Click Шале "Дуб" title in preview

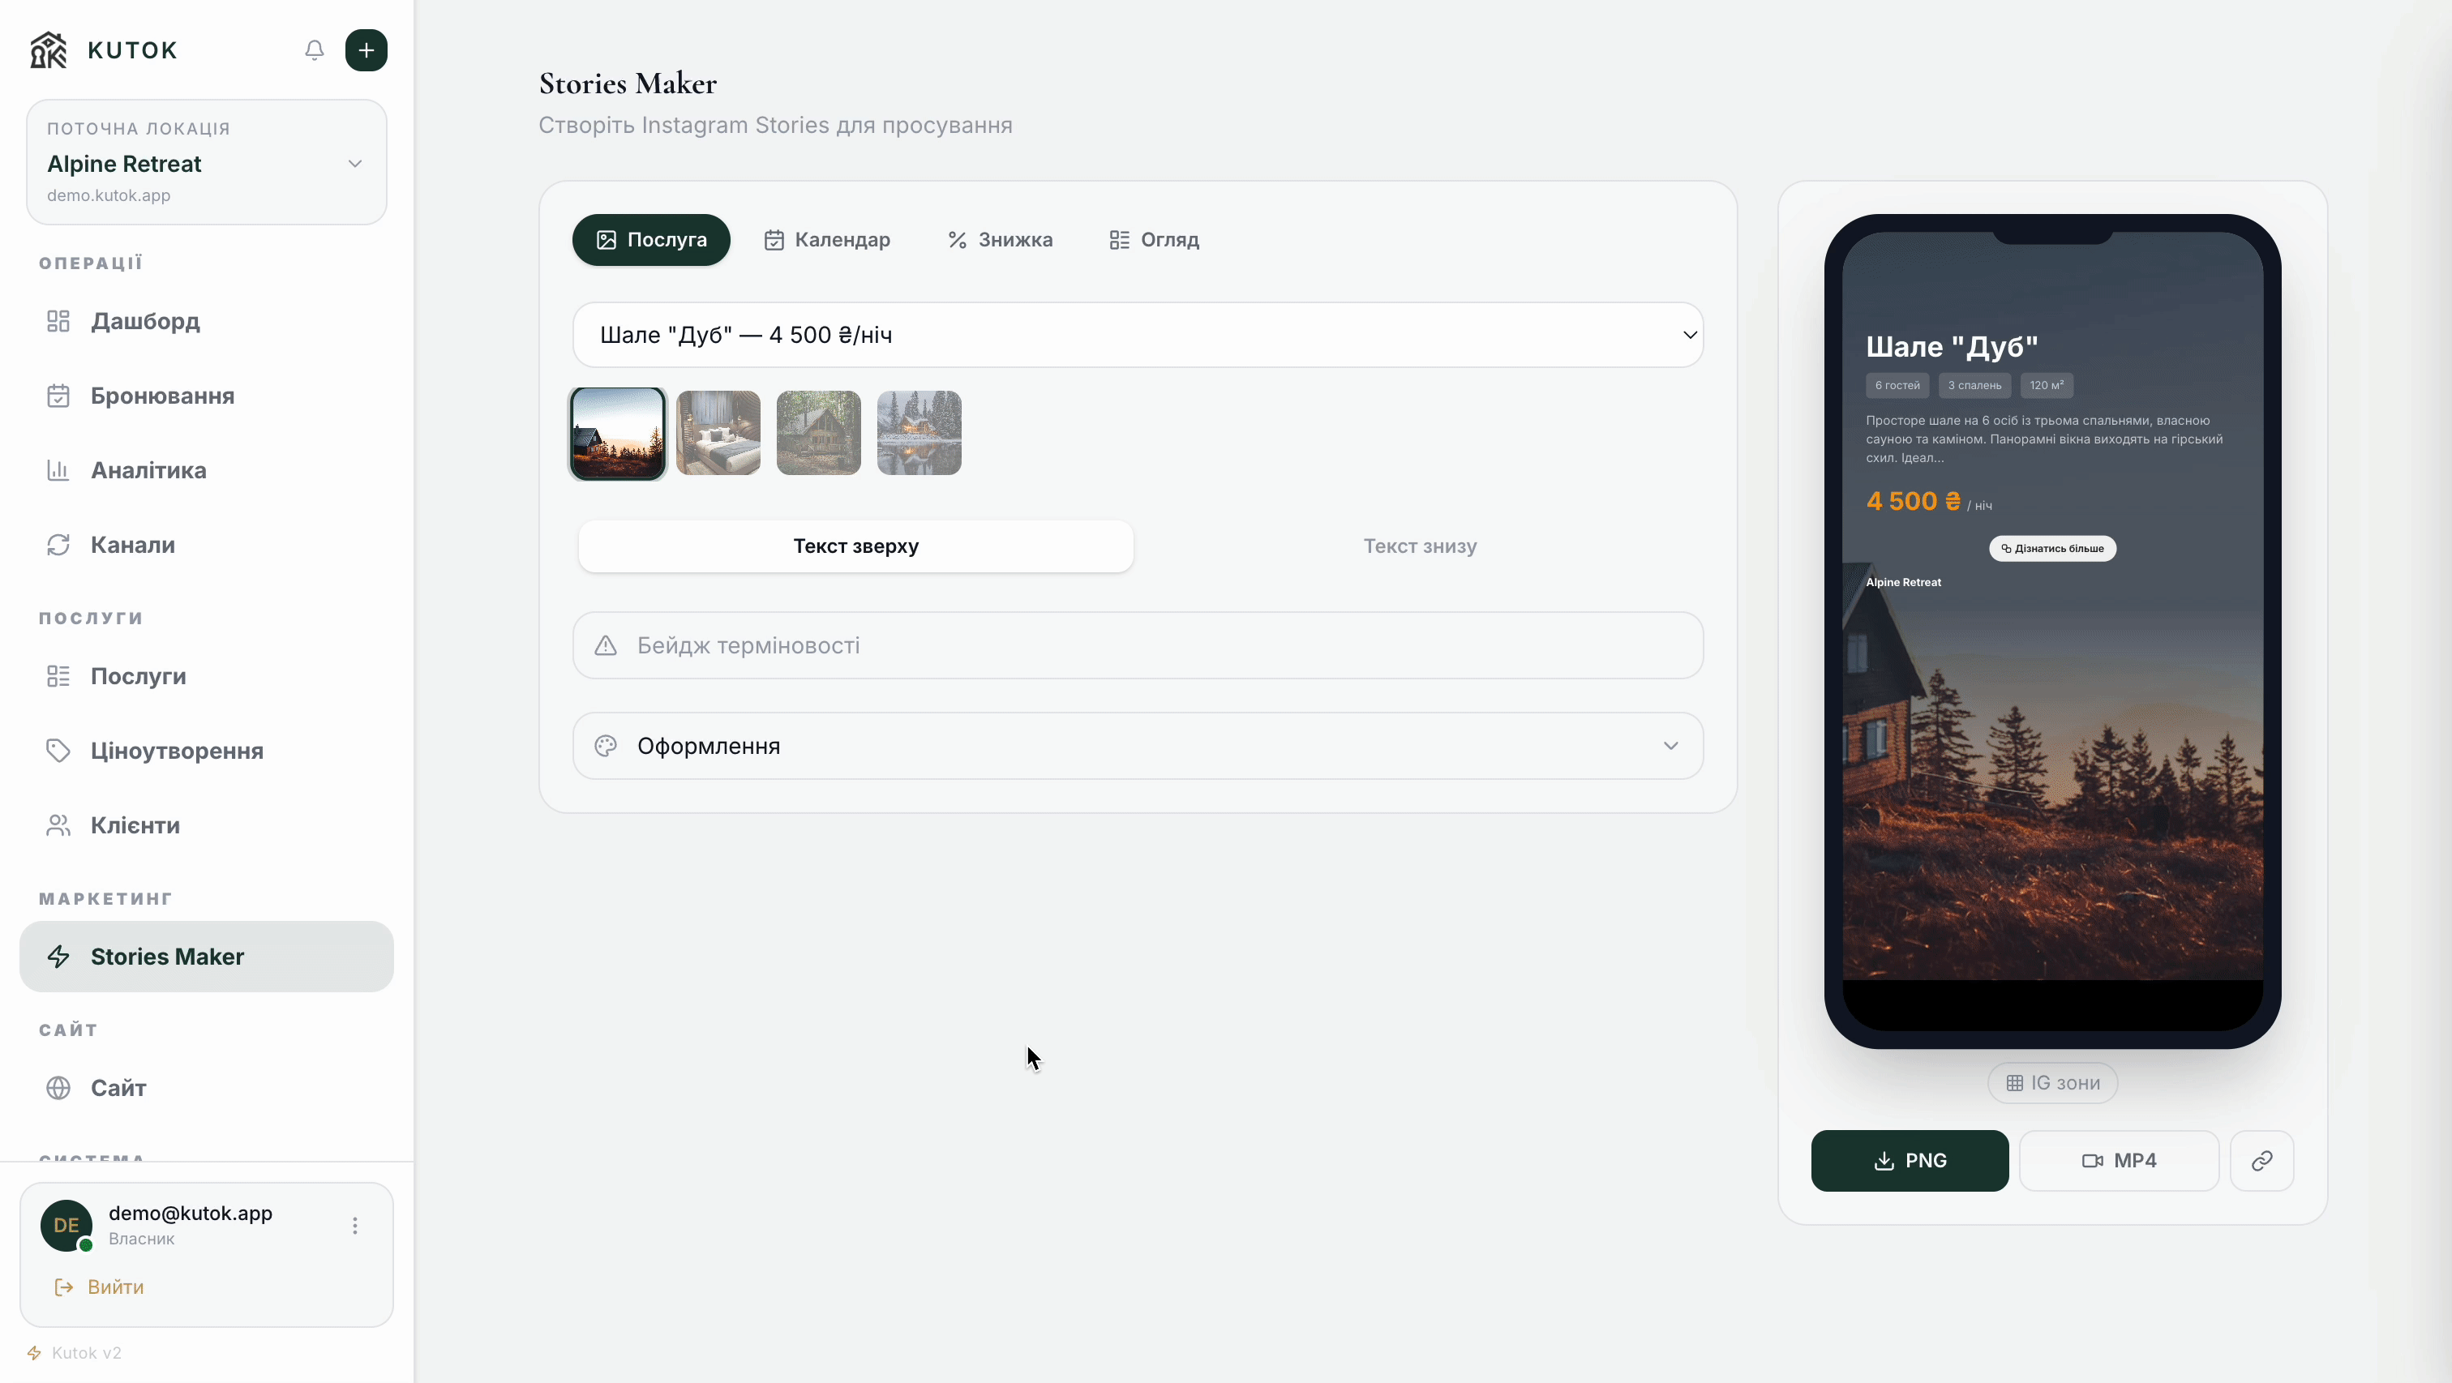1952,346
